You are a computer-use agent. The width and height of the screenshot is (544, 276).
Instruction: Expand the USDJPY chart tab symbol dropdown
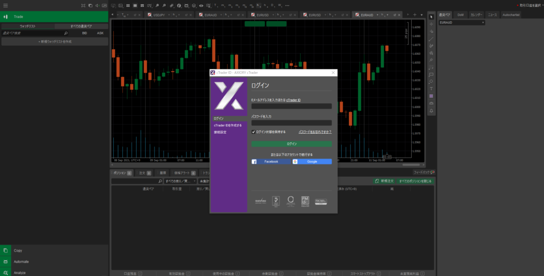[x=169, y=15]
